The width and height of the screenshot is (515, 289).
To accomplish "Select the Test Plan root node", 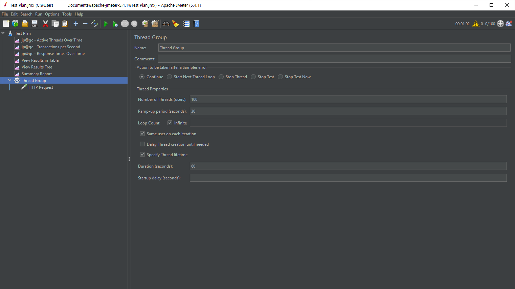I will (23, 33).
